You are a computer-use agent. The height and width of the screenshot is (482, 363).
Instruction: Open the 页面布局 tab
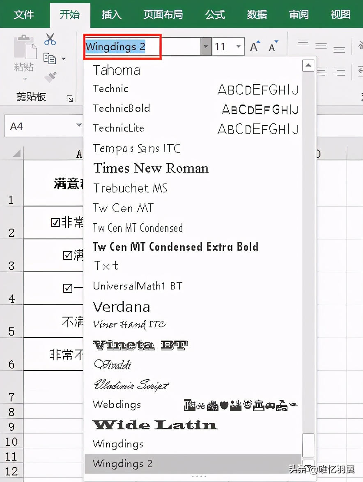tap(163, 14)
